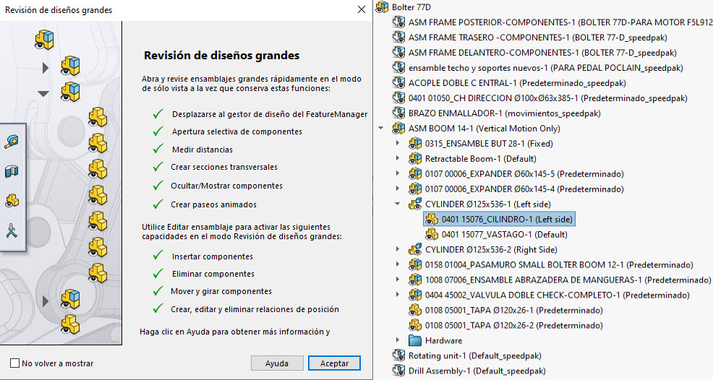The width and height of the screenshot is (713, 380).
Task: Select the ASM FRAME TRASERO -COMPONENTES-1 icon
Action: [x=398, y=38]
